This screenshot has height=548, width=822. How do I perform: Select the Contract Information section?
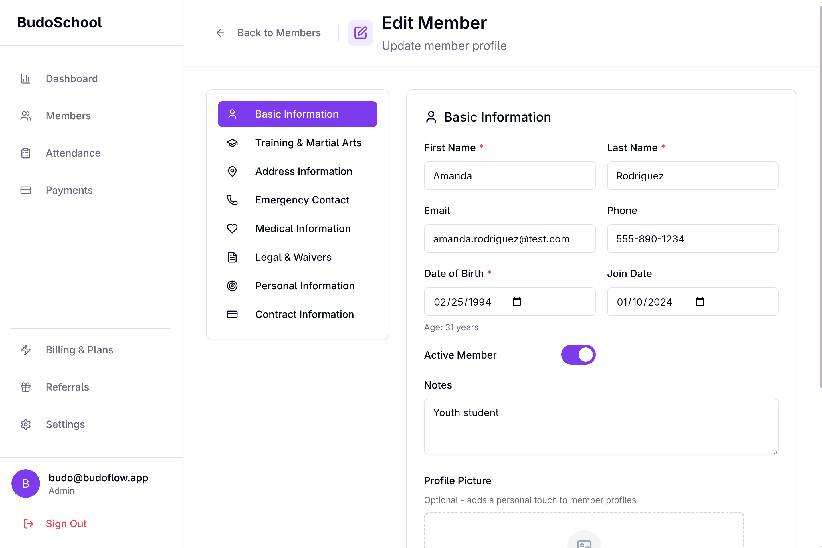click(x=304, y=314)
